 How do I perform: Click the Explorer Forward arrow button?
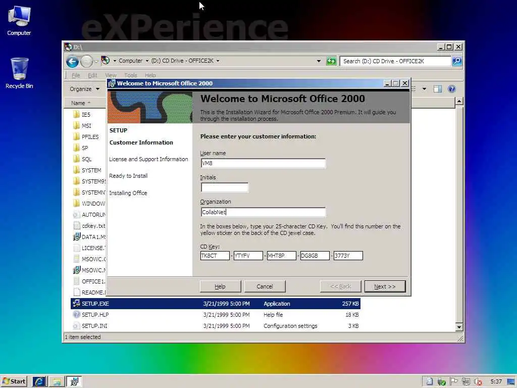tap(86, 61)
